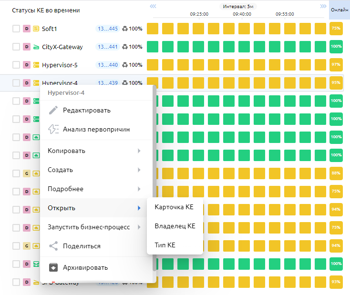This screenshot has height=295, width=350.
Task: Expand the Копировать submenu arrow
Action: coord(139,151)
